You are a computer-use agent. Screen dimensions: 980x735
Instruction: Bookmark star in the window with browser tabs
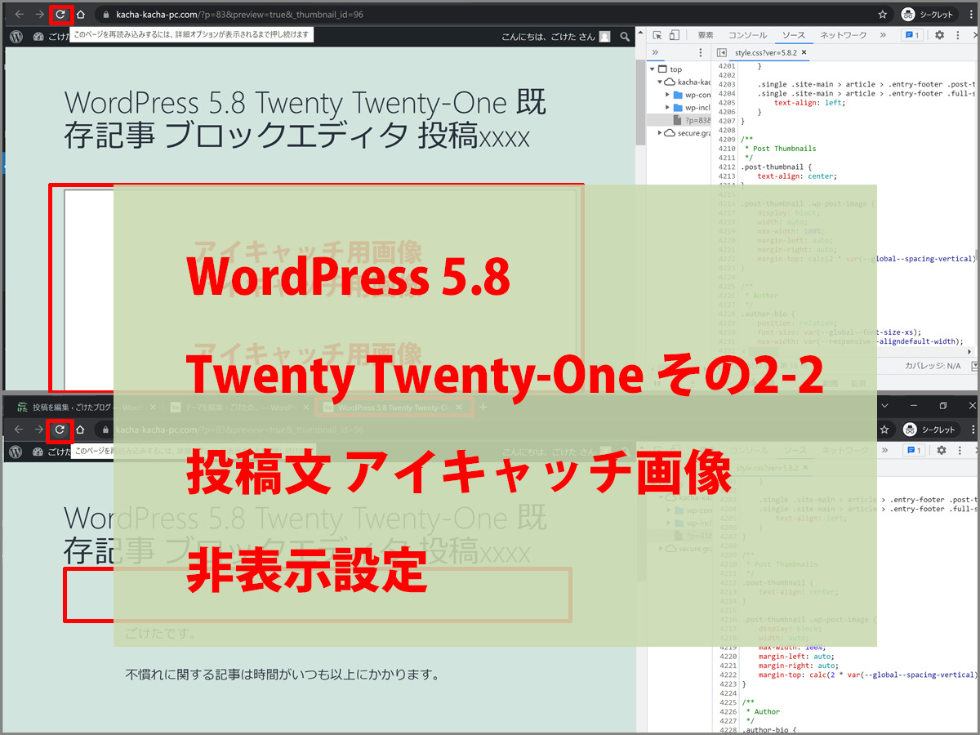click(883, 430)
